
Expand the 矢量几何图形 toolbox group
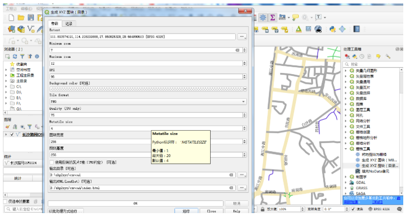346,71
